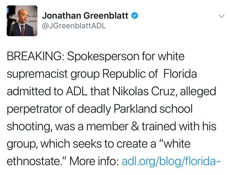Click the word alleged in the tweet

[x=198, y=92]
